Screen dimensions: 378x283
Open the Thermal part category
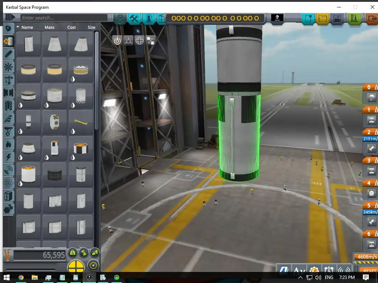click(x=8, y=144)
